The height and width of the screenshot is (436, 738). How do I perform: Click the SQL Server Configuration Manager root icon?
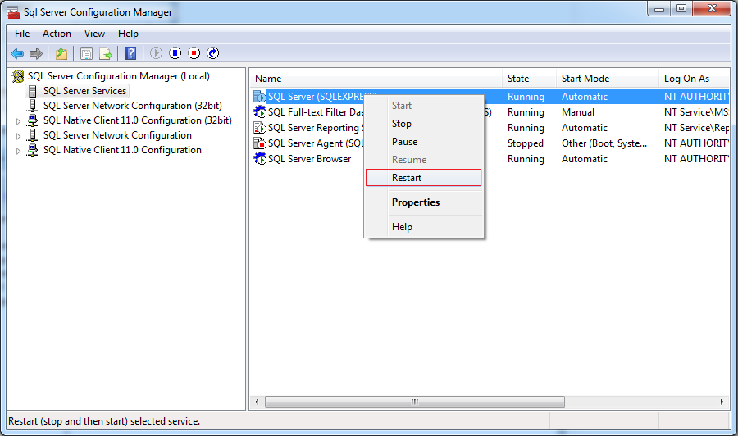coord(18,75)
